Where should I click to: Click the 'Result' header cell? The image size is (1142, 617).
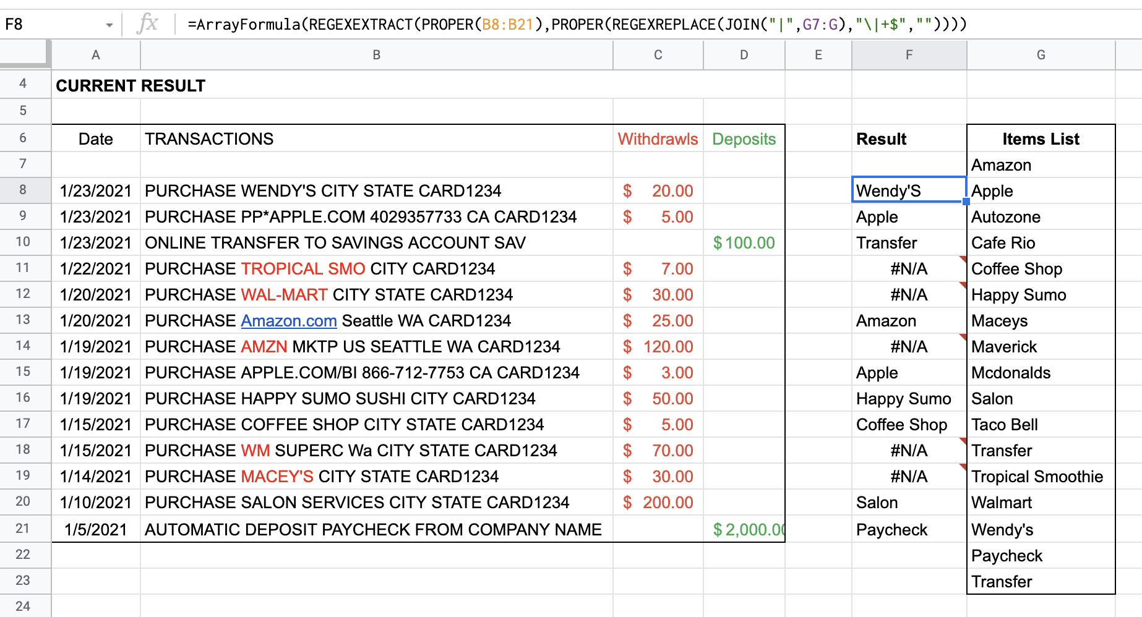coord(909,138)
